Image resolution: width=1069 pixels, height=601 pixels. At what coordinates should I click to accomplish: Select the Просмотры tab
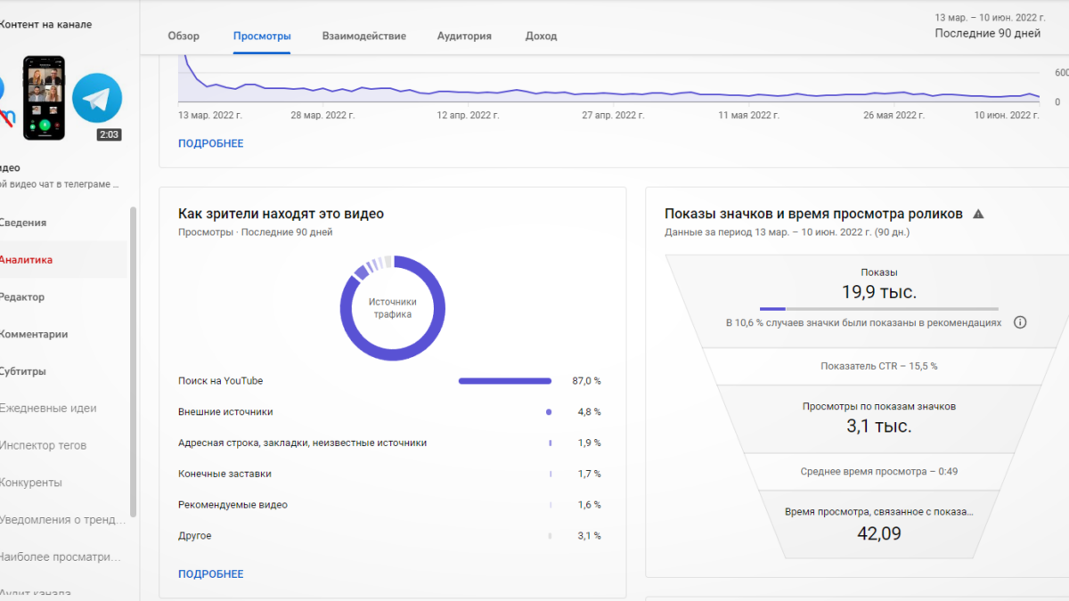(x=262, y=37)
